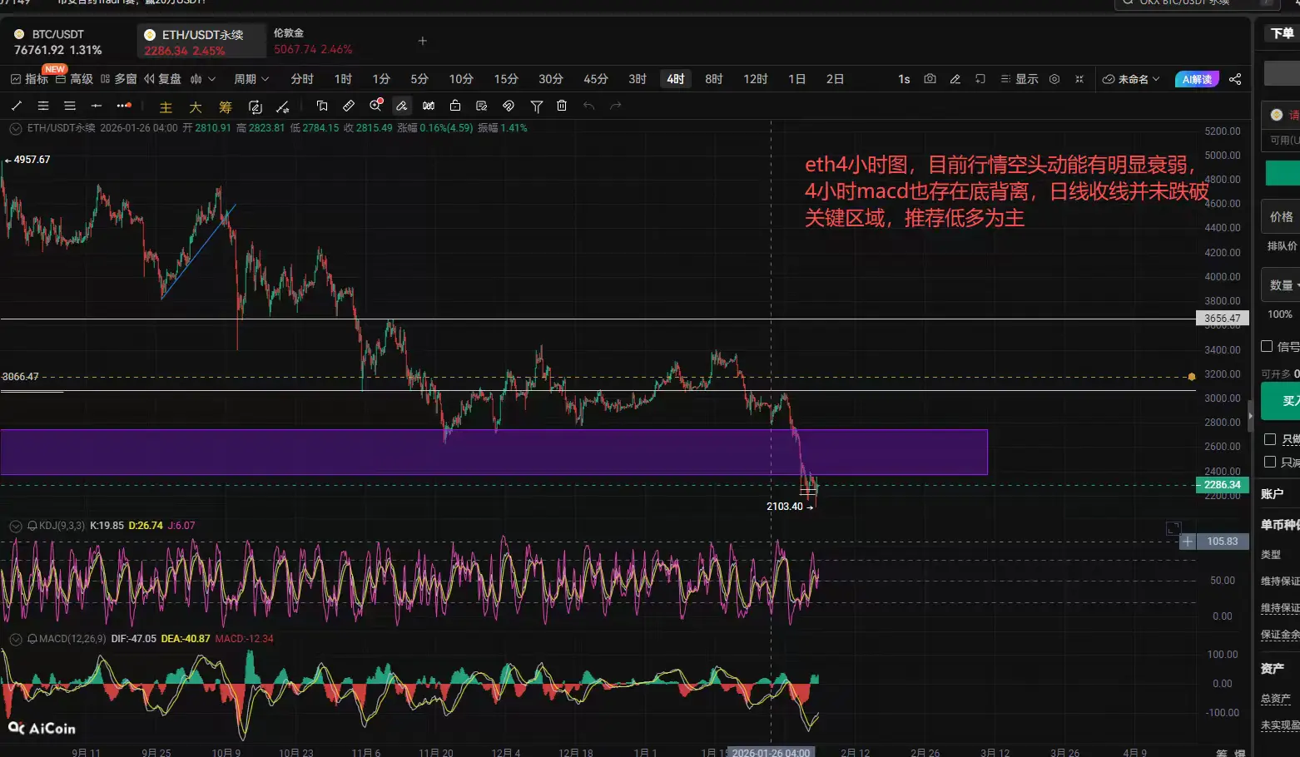
Task: Check the 只做 checkbox below buy button
Action: (1270, 439)
